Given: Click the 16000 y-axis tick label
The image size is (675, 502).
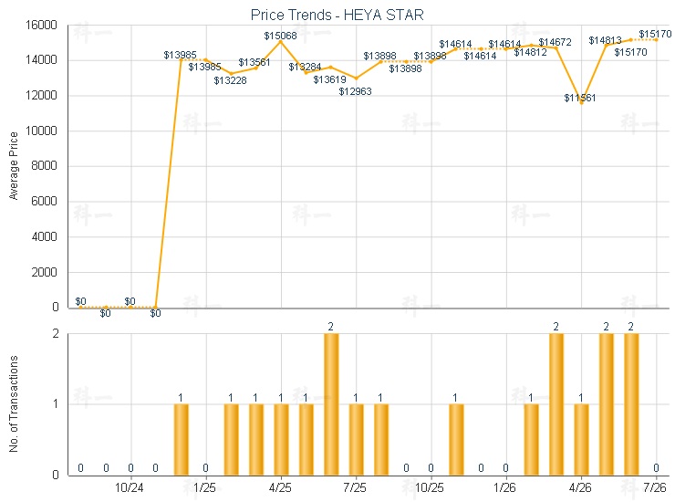Looking at the screenshot, I should tap(41, 25).
